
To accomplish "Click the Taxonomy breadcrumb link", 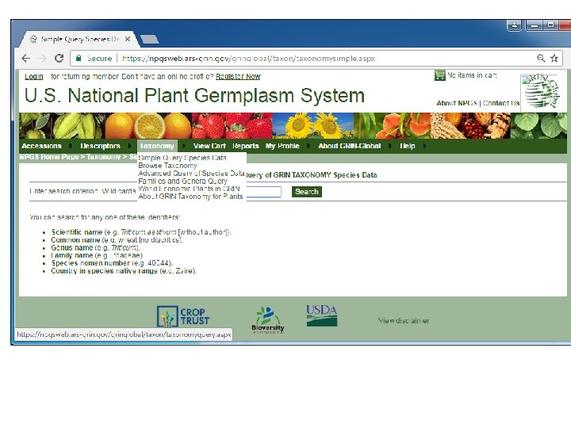I will 103,157.
